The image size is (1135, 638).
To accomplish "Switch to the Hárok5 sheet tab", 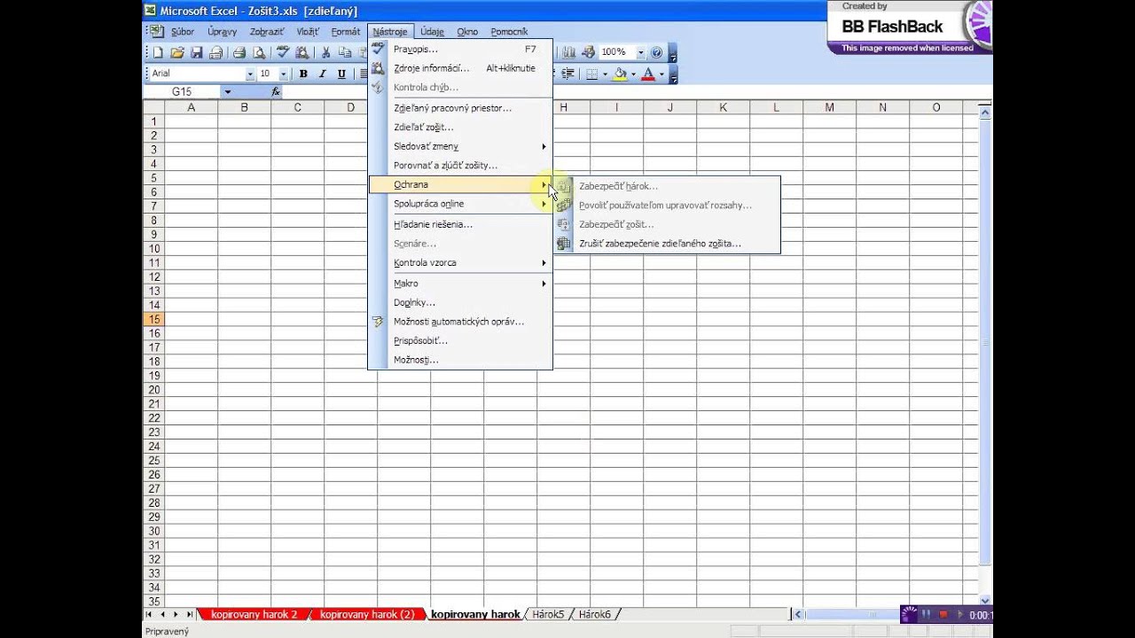I will click(547, 614).
